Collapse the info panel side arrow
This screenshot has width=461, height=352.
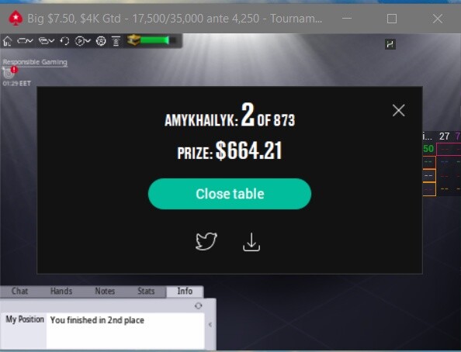point(210,325)
